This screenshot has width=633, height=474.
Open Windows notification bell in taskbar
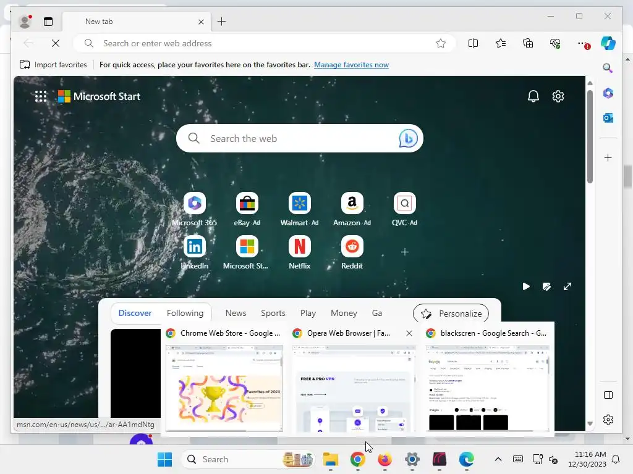[616, 459]
